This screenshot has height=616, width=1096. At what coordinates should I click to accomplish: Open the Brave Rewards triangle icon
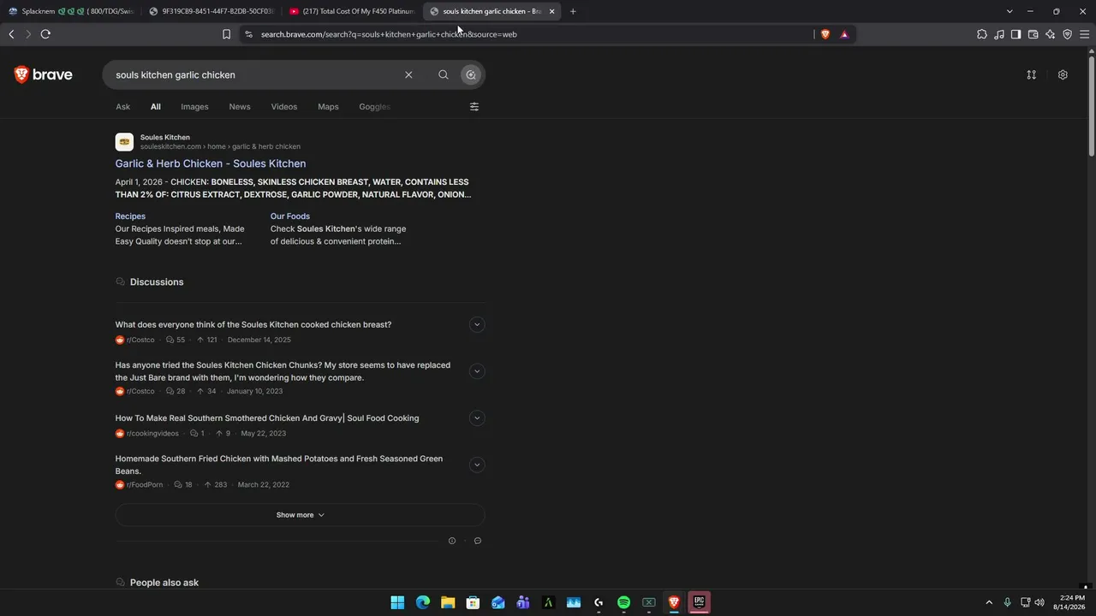(x=844, y=34)
